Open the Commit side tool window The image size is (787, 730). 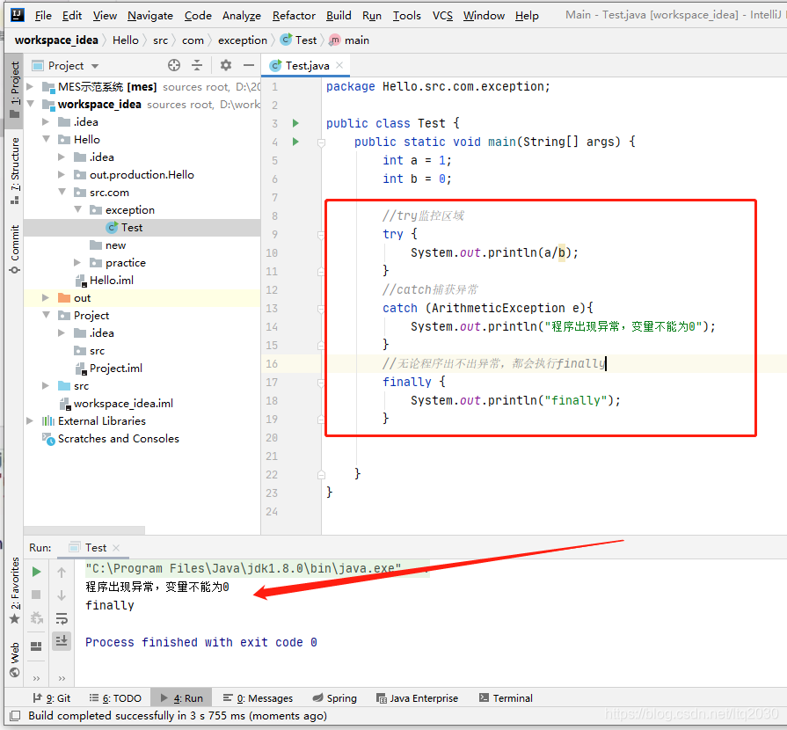15,249
